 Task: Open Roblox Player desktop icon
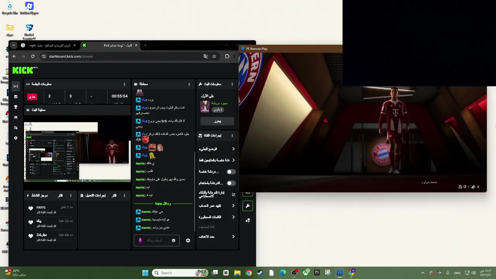29,8
